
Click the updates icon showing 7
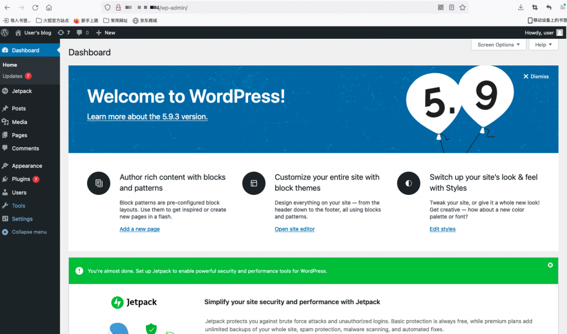tap(64, 33)
